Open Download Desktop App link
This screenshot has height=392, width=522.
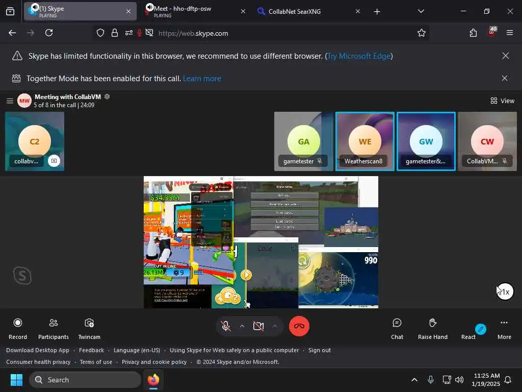38,350
